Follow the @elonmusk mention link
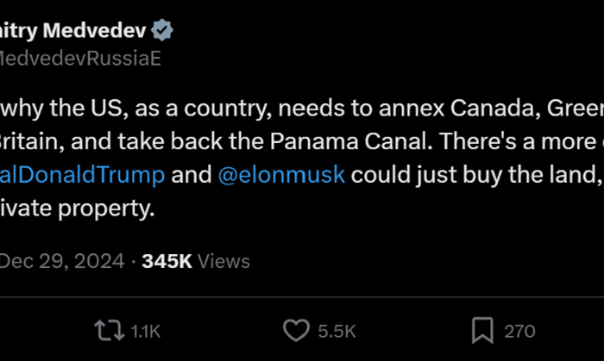The image size is (604, 361). coord(281,175)
